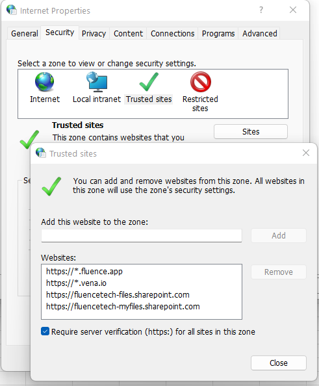Click the Sites button
This screenshot has height=386, width=319.
coord(251,132)
